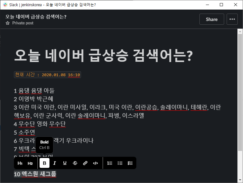This screenshot has width=243, height=183.
Task: Click scrollbar down arrow
Action: [240, 180]
